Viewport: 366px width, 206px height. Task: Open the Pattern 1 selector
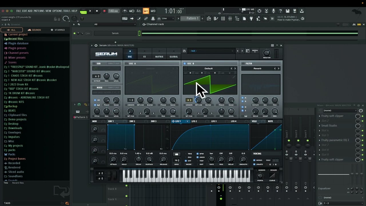point(192,18)
